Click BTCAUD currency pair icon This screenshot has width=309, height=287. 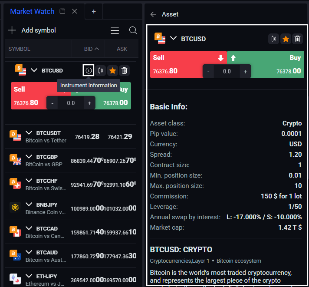[15, 255]
